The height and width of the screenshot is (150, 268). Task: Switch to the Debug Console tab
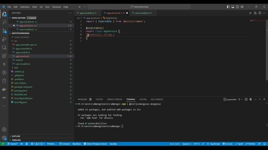coord(114,99)
